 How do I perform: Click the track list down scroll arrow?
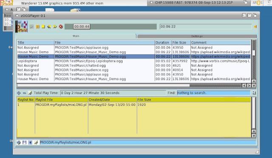pyautogui.click(x=254, y=85)
